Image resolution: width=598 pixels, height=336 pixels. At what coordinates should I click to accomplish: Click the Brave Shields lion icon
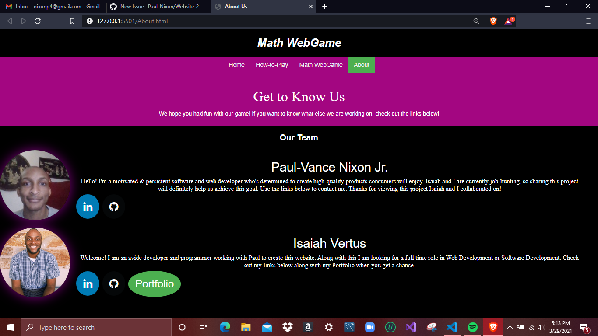coord(493,21)
